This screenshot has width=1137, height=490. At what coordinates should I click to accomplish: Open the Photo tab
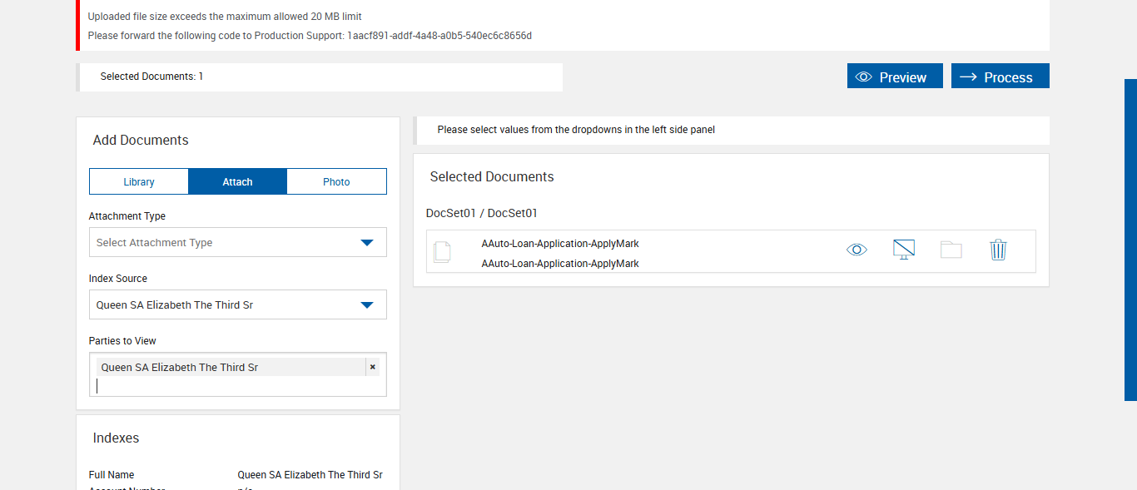point(336,181)
